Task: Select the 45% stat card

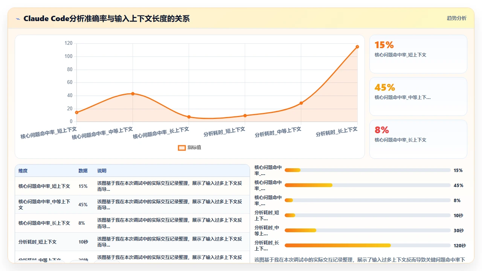Action: [x=418, y=96]
